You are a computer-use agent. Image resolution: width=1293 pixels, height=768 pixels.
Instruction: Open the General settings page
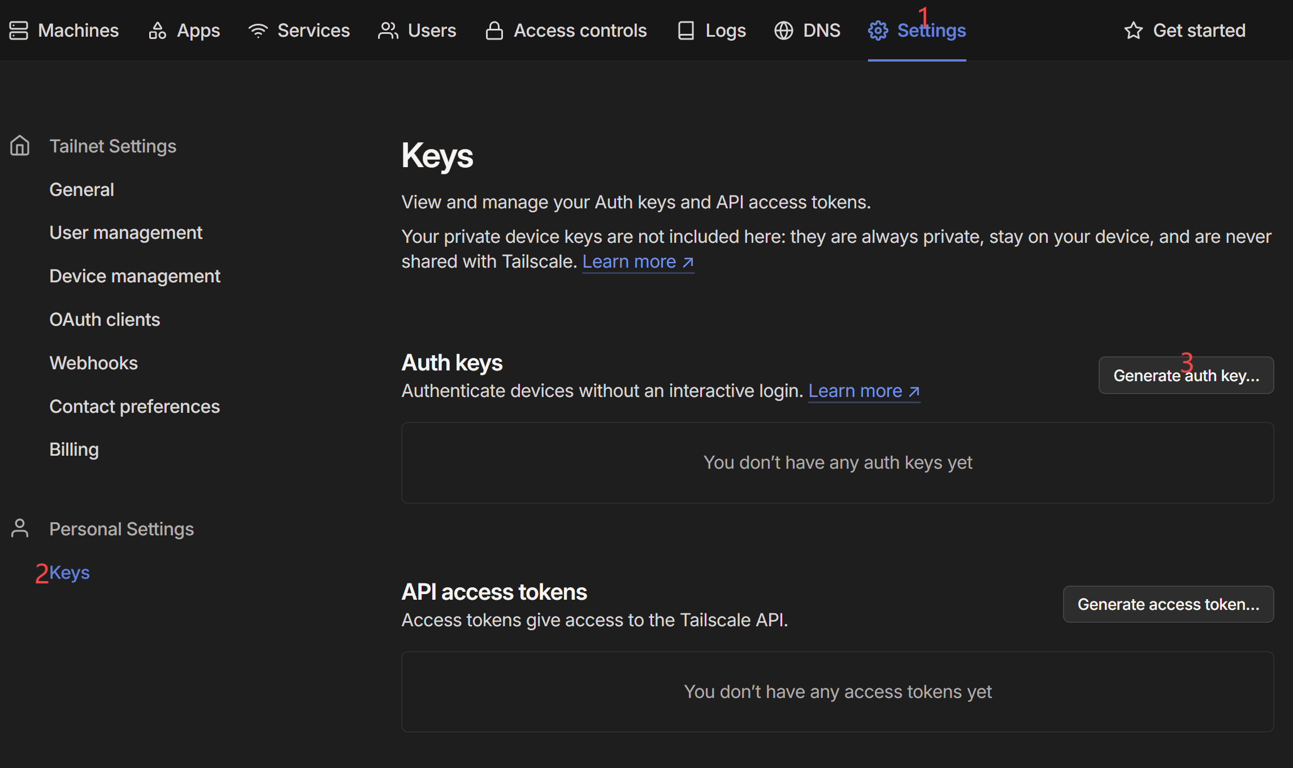81,190
